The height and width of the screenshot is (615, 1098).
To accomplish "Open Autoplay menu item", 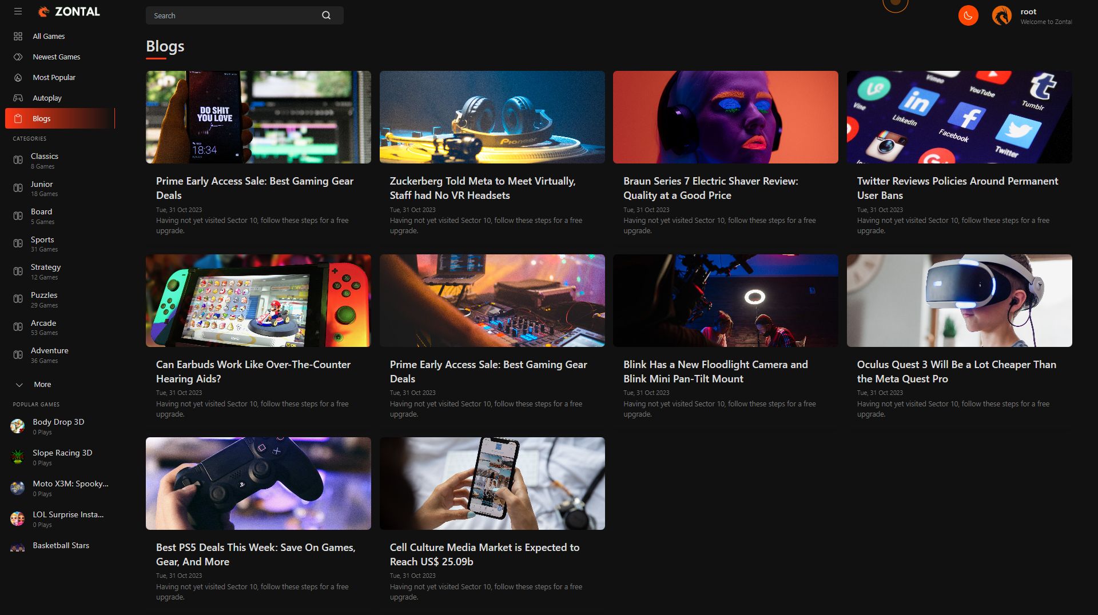I will tap(47, 98).
